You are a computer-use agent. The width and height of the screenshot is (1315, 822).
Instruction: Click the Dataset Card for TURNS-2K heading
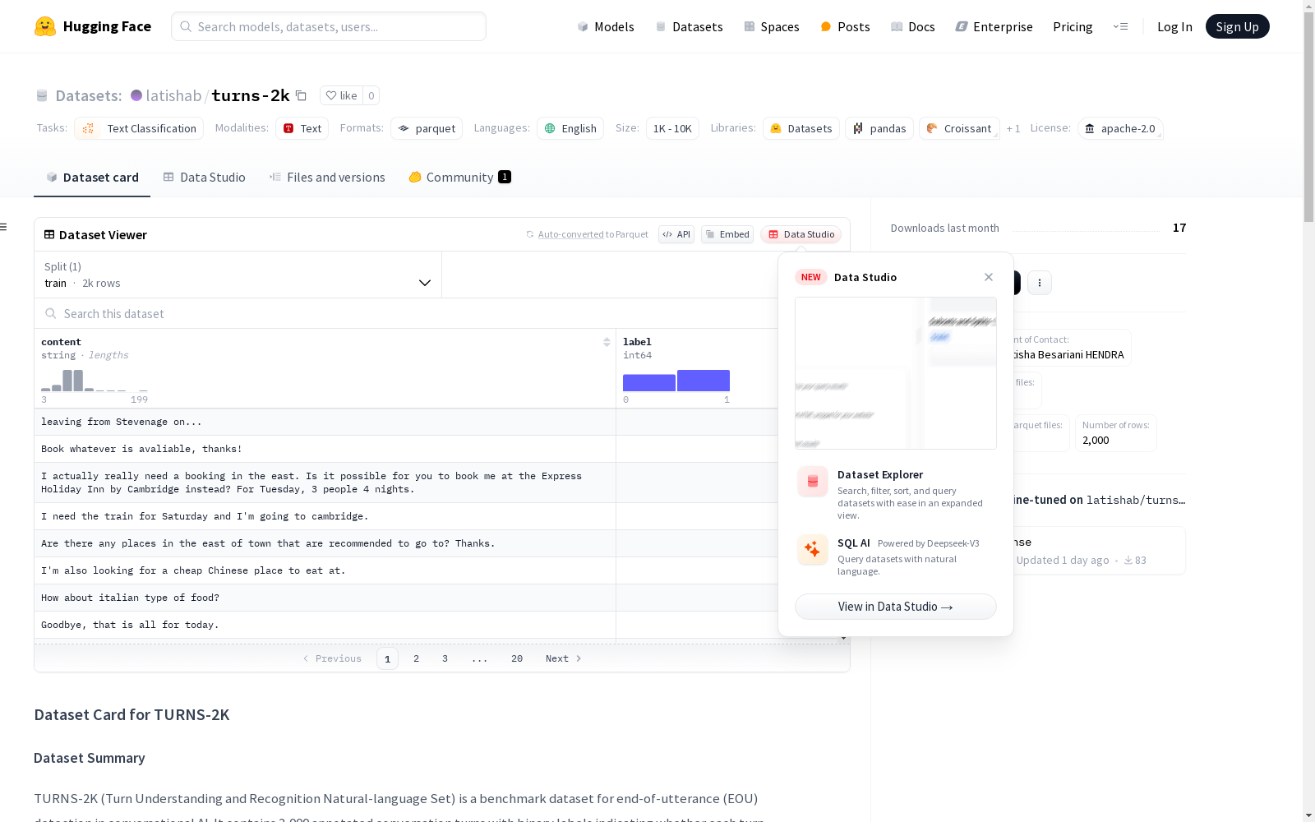[131, 714]
